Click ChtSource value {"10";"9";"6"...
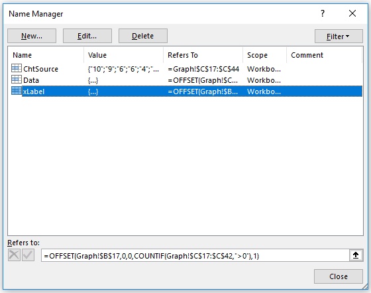This screenshot has width=371, height=293. (x=123, y=69)
